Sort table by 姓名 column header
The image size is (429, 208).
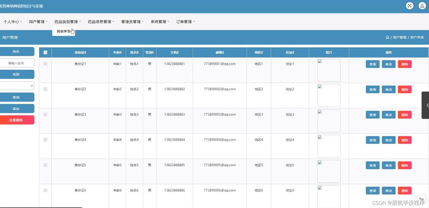134,52
